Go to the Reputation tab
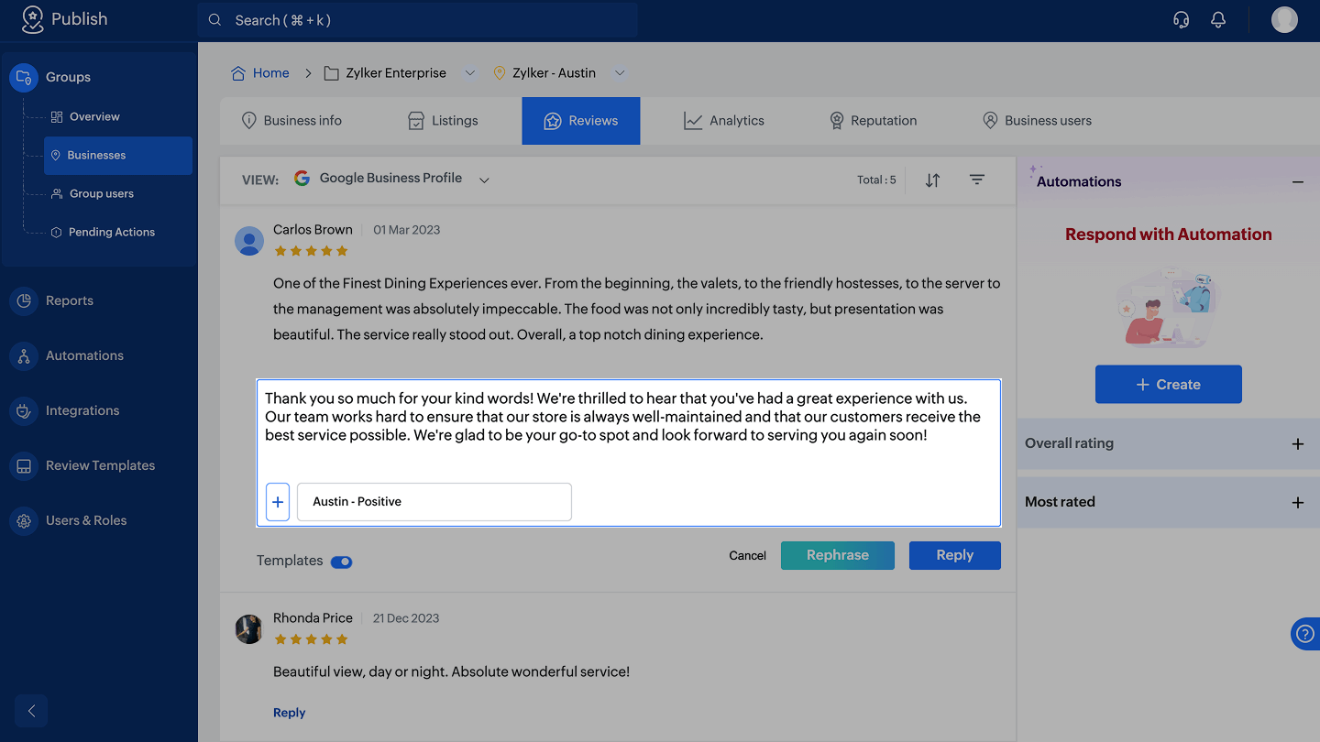The width and height of the screenshot is (1320, 742). [873, 121]
